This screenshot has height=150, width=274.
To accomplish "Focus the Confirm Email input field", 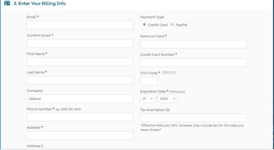I will coord(80,44).
